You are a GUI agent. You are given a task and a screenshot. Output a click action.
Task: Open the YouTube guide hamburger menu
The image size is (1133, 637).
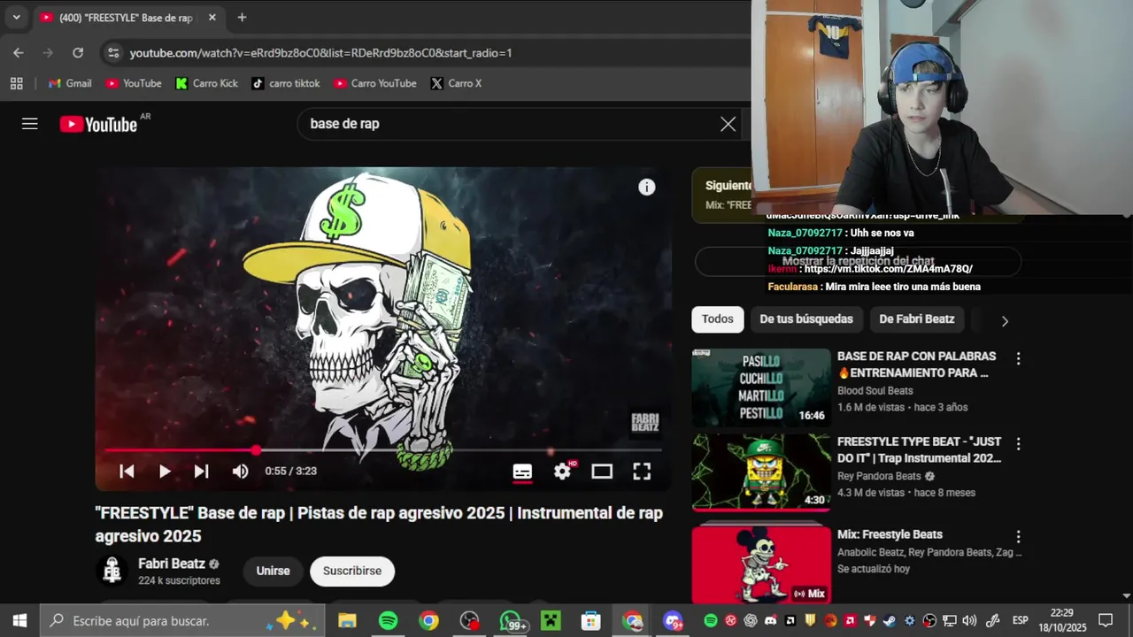30,124
